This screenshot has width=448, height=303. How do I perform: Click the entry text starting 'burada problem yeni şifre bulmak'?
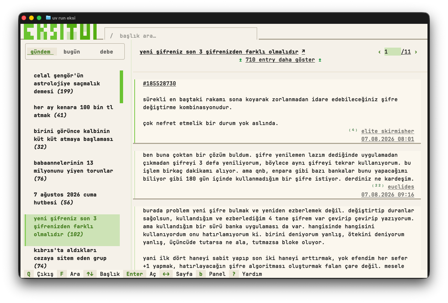279,226
